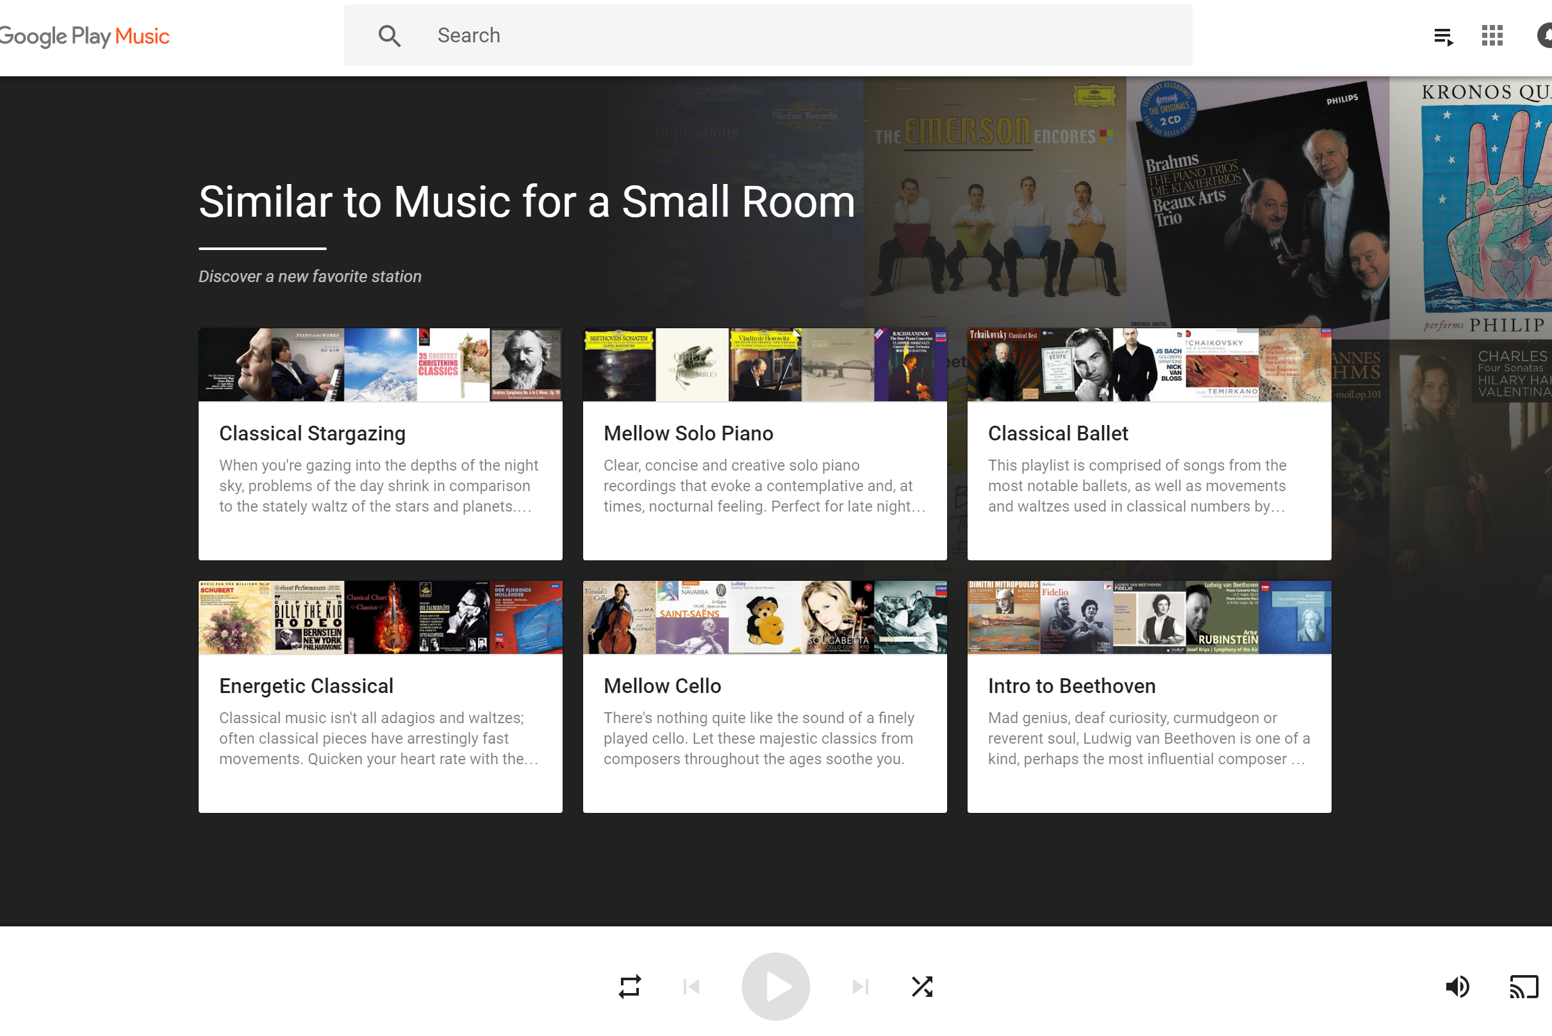Image resolution: width=1552 pixels, height=1036 pixels.
Task: Click Mellow Solo Piano album art strip
Action: (764, 365)
